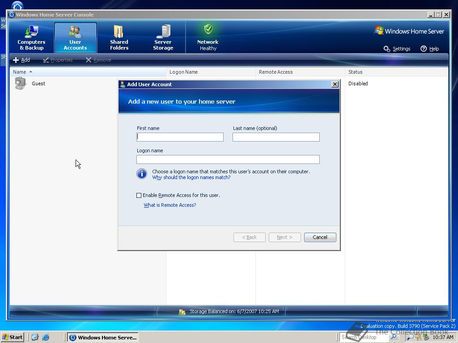Click the Storage Balanced status text
The image size is (458, 343).
234,311
